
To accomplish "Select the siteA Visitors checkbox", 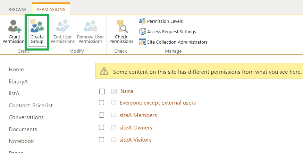I will pos(102,140).
